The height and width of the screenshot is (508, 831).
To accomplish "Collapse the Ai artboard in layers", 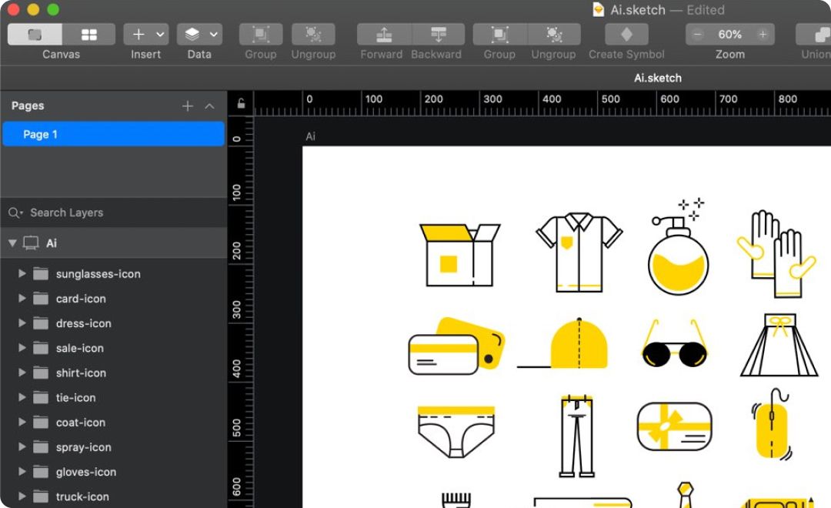I will pyautogui.click(x=12, y=243).
